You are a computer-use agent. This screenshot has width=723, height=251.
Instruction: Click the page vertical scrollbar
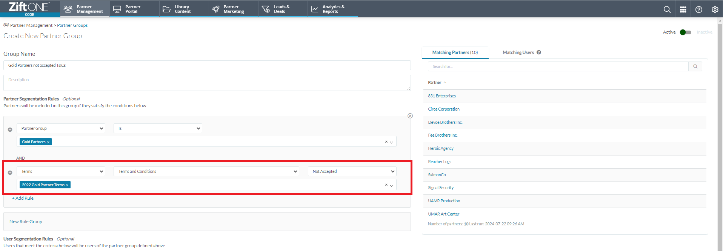click(720, 134)
